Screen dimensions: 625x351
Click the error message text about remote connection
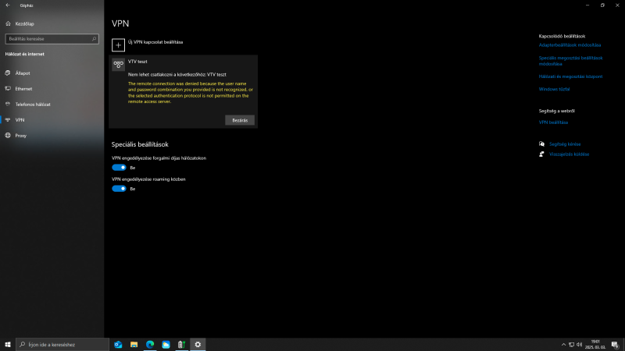[x=190, y=93]
